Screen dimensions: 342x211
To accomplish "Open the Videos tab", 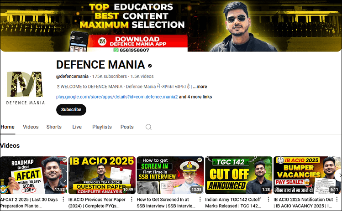I will click(x=31, y=127).
